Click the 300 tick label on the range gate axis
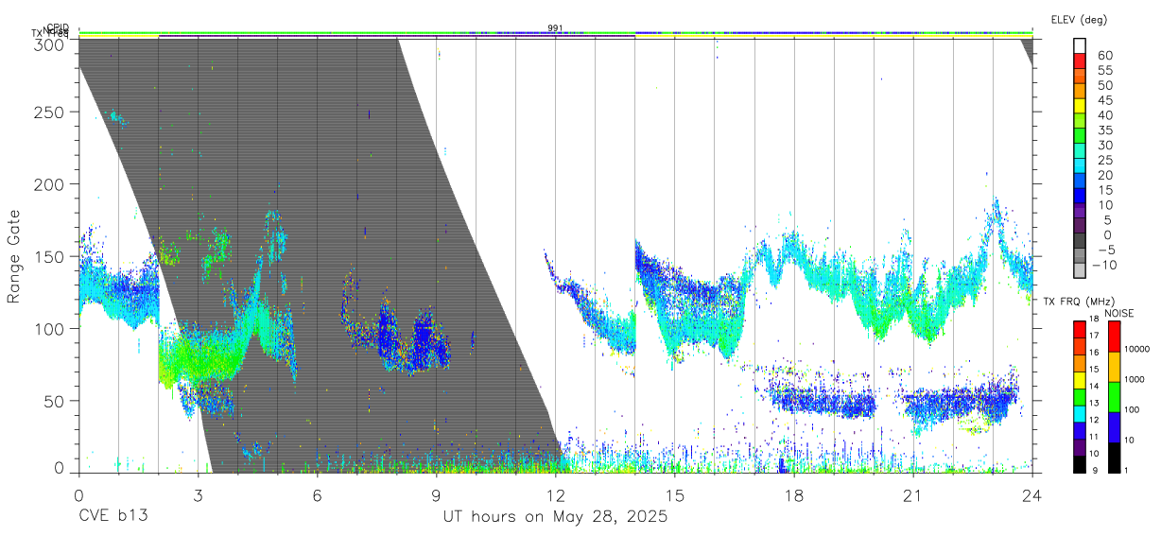 [x=50, y=43]
